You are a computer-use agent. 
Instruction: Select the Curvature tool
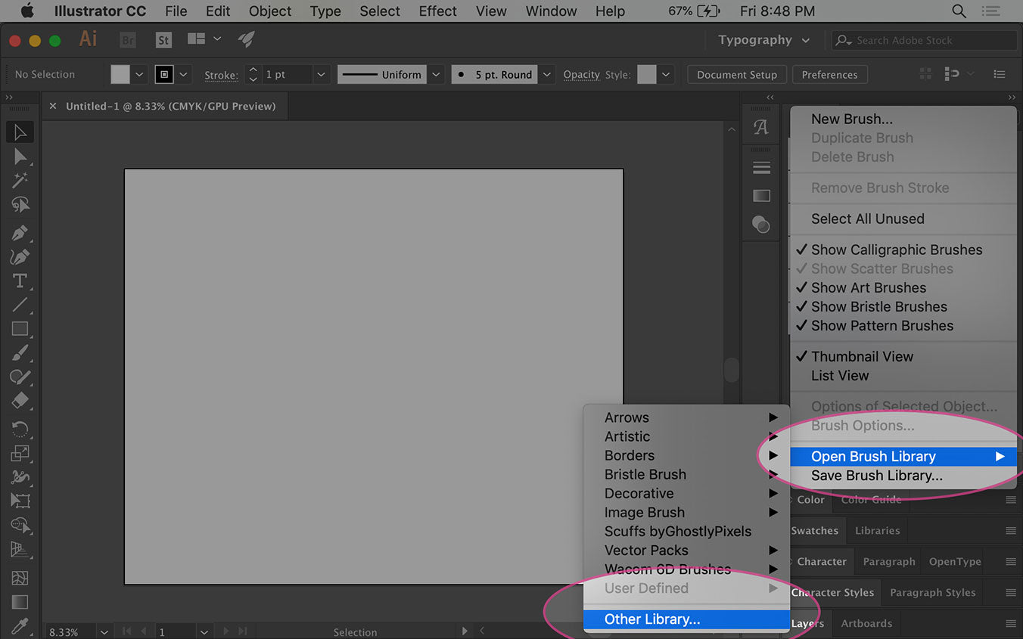click(x=20, y=256)
